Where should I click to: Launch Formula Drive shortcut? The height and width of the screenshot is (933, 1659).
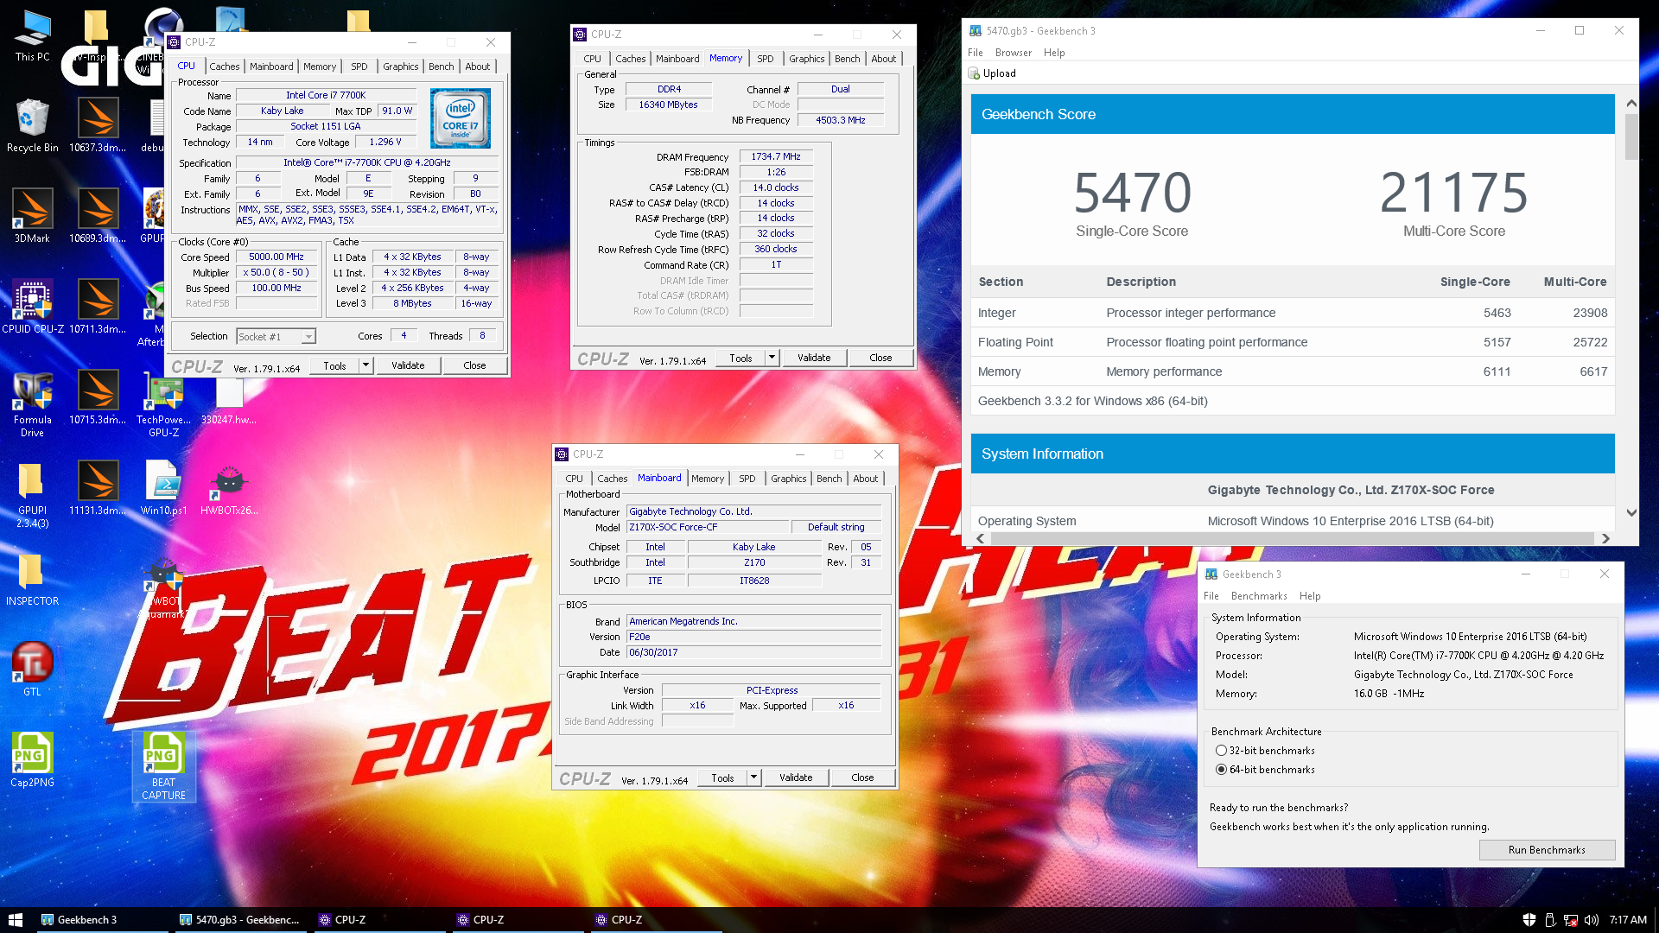pyautogui.click(x=32, y=404)
